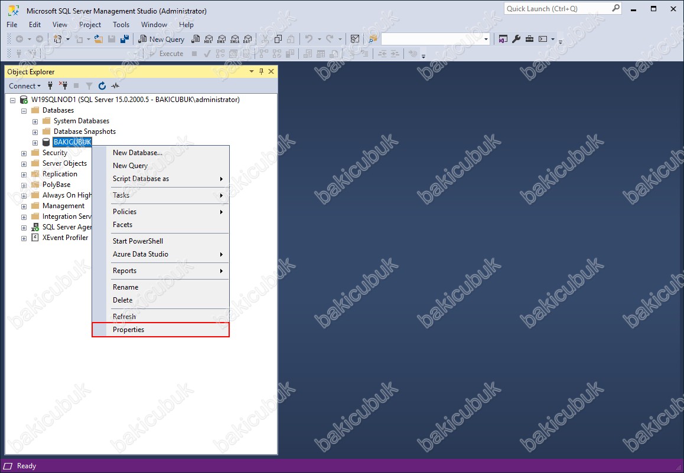Viewport: 684px width, 473px height.
Task: Open the Azure Data Studio submenu
Action: 161,254
